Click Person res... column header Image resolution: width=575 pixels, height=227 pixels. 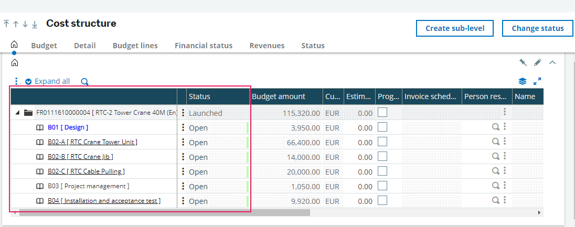pos(487,96)
